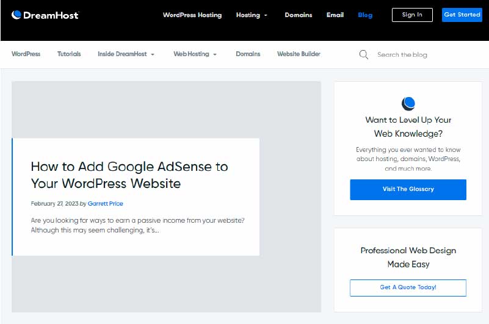Click the Sign In button
This screenshot has height=324, width=489.
tap(412, 15)
